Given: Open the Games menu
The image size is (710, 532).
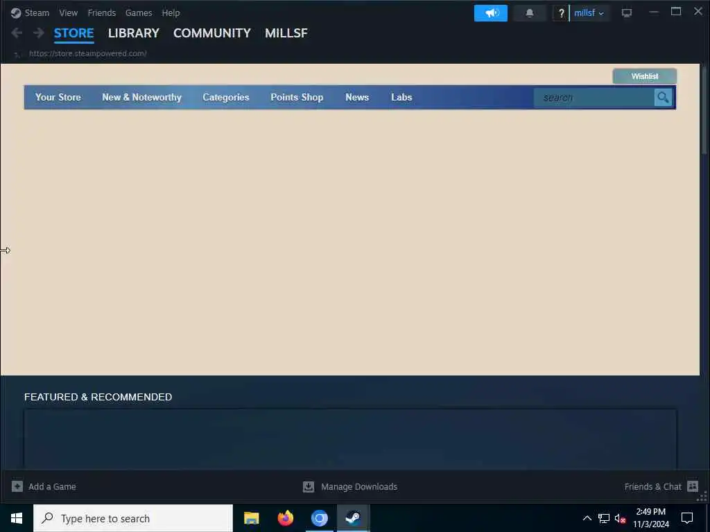Looking at the screenshot, I should [139, 12].
